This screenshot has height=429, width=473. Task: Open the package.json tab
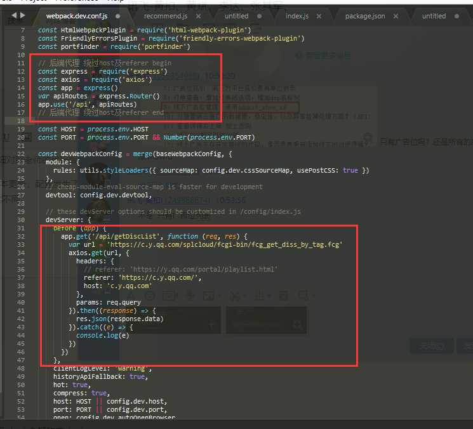(365, 16)
